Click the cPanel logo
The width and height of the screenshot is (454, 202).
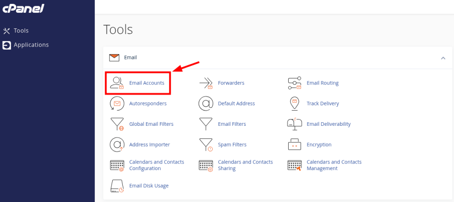click(x=23, y=9)
